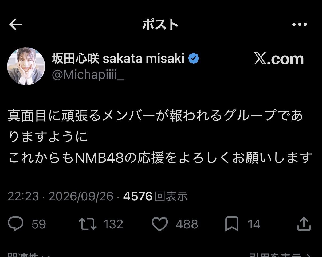Bookmark the post with the bookmark icon
Viewport: 322px width, 257px height.
[x=232, y=224]
